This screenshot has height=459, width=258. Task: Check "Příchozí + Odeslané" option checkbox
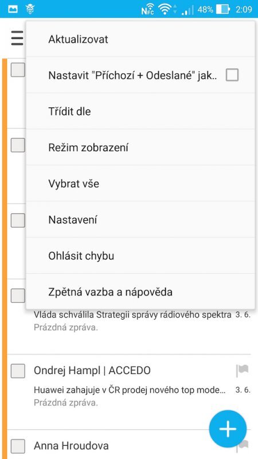[232, 75]
